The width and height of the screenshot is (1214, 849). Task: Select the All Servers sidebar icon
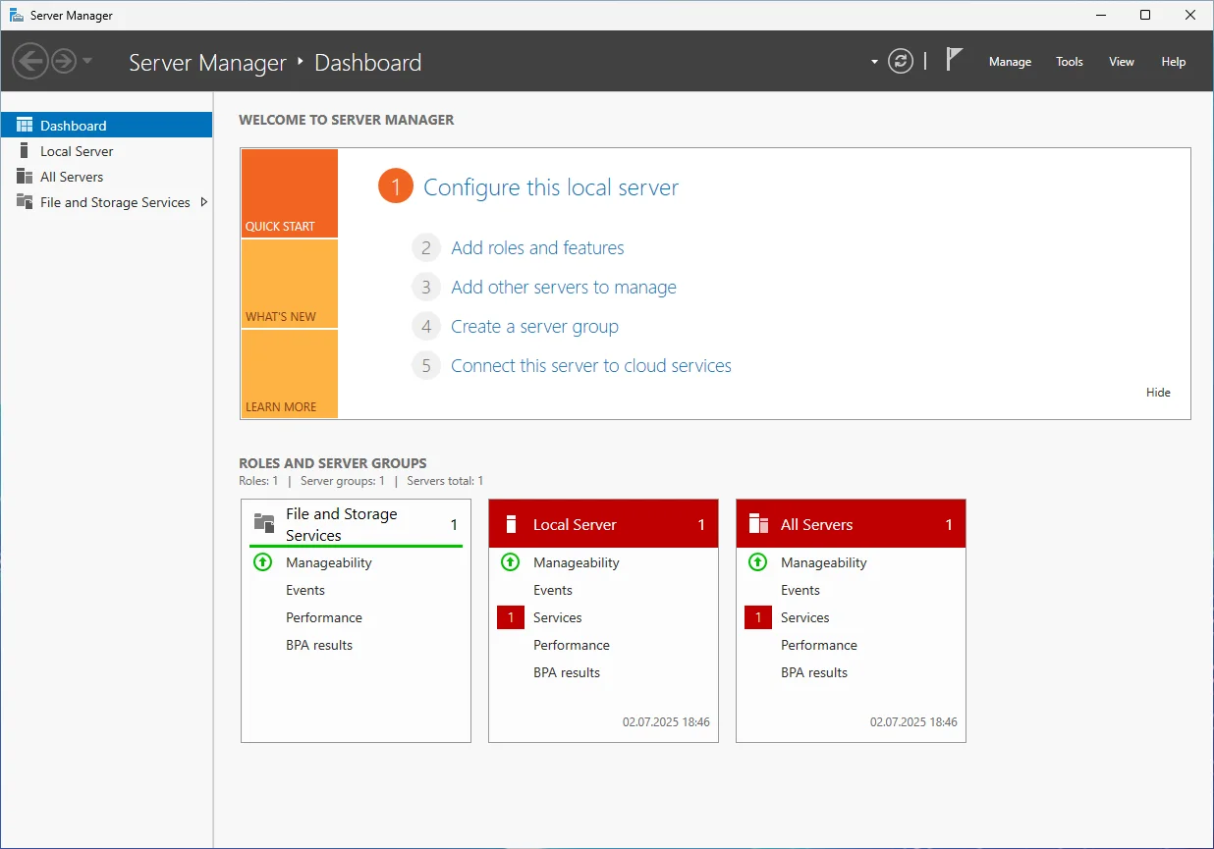[x=25, y=177]
